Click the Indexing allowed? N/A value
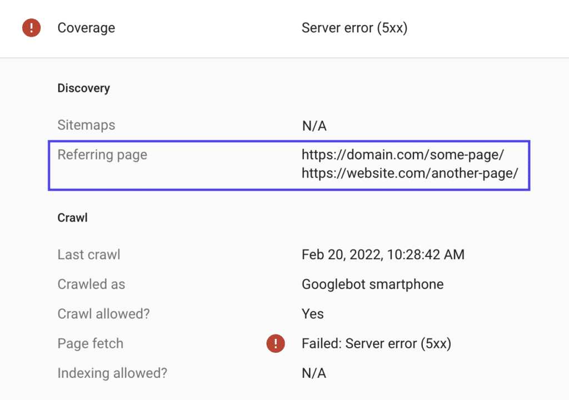The width and height of the screenshot is (569, 400). 315,373
